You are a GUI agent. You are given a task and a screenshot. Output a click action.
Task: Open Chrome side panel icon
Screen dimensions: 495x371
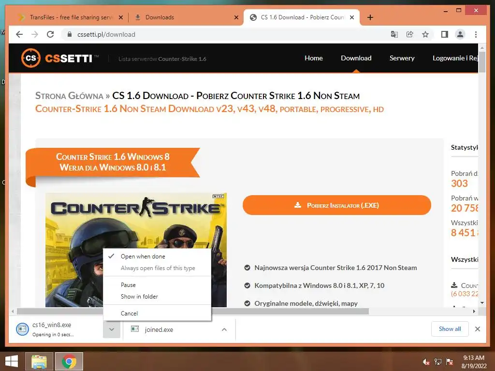click(445, 34)
